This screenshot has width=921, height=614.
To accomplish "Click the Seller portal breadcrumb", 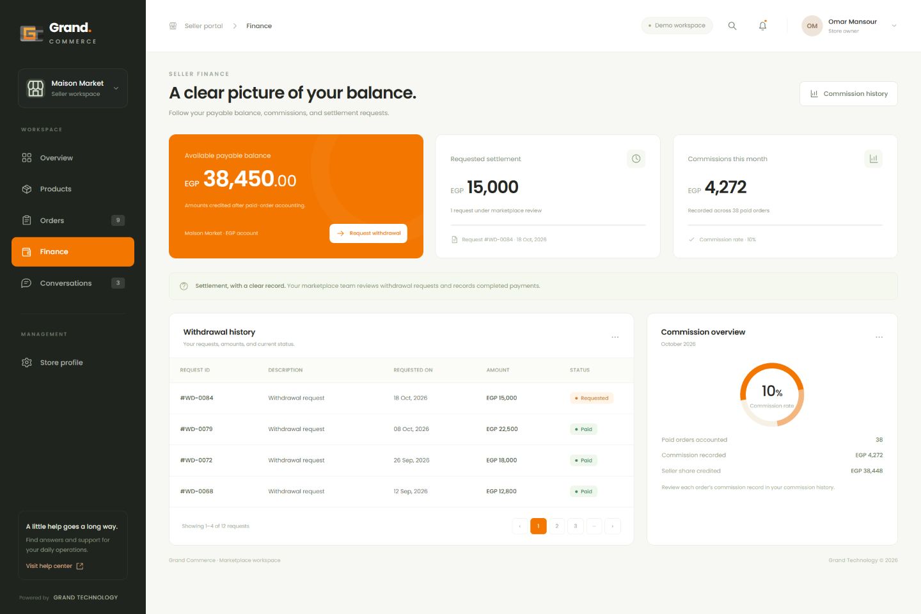I will click(x=203, y=26).
